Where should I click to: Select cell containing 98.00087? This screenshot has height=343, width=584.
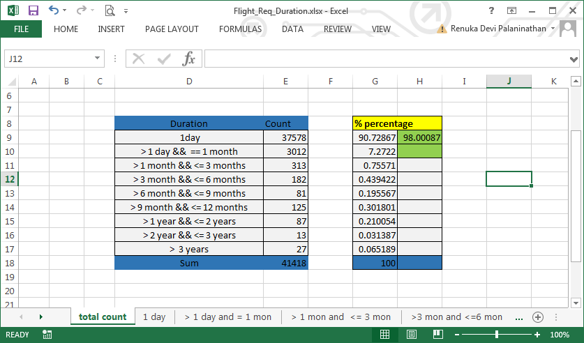(x=420, y=138)
